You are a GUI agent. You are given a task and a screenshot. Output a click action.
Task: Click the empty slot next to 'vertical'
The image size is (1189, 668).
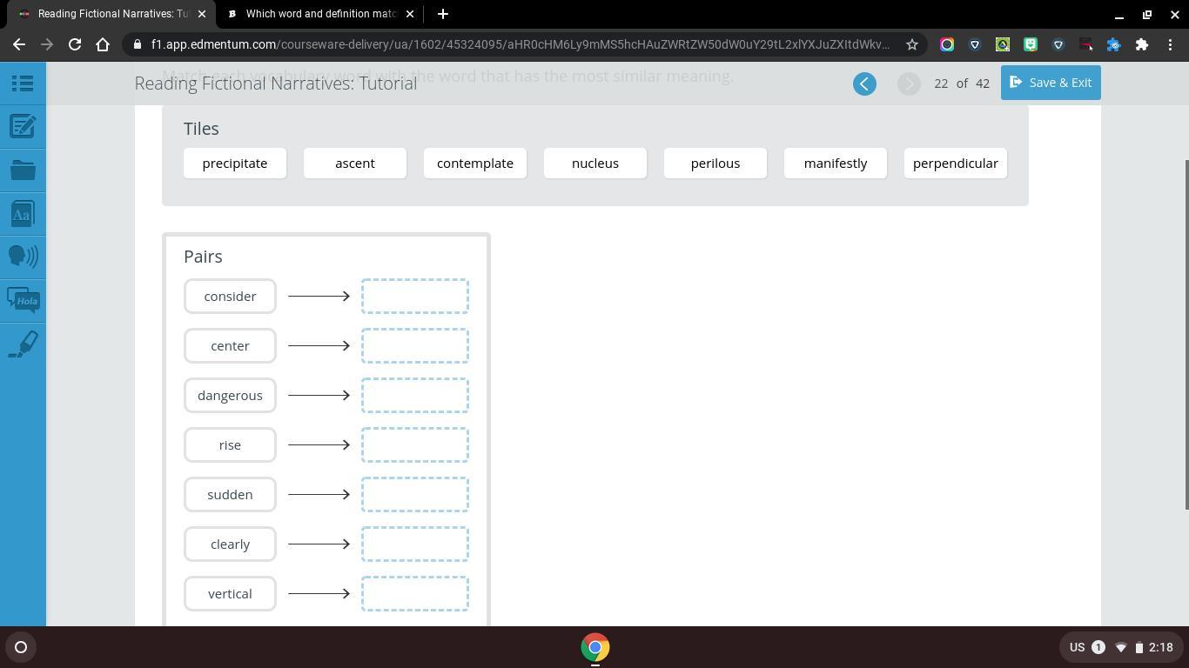click(x=415, y=594)
